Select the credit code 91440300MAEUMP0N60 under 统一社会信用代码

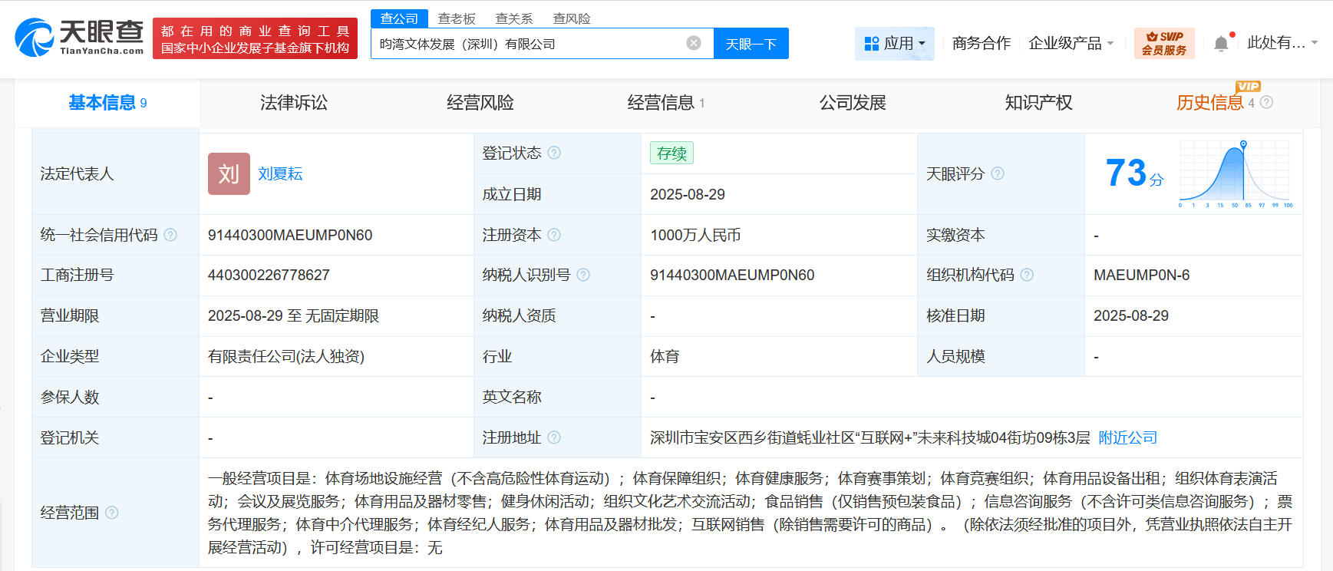[x=290, y=235]
